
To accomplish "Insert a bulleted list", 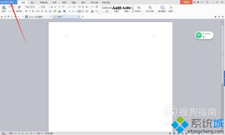I will 70,7.
